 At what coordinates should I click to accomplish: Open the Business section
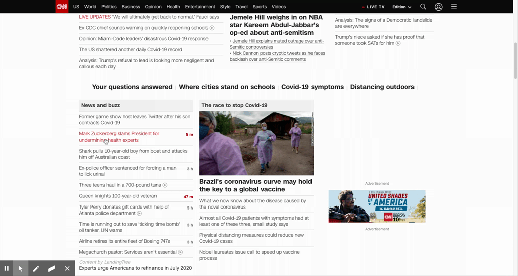131,6
